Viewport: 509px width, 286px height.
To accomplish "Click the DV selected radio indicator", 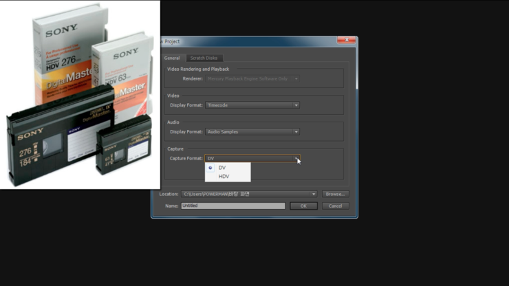I will point(210,168).
